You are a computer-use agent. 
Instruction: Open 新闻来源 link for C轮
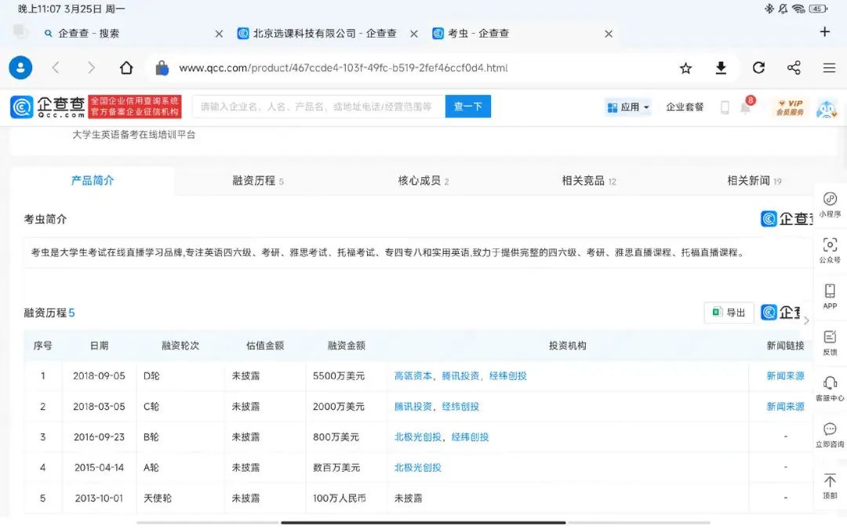click(785, 407)
